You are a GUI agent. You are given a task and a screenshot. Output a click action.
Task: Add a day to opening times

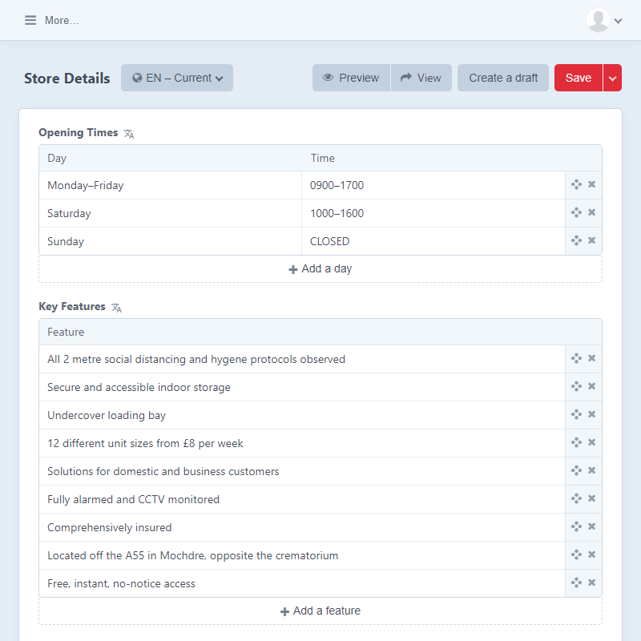coord(320,269)
